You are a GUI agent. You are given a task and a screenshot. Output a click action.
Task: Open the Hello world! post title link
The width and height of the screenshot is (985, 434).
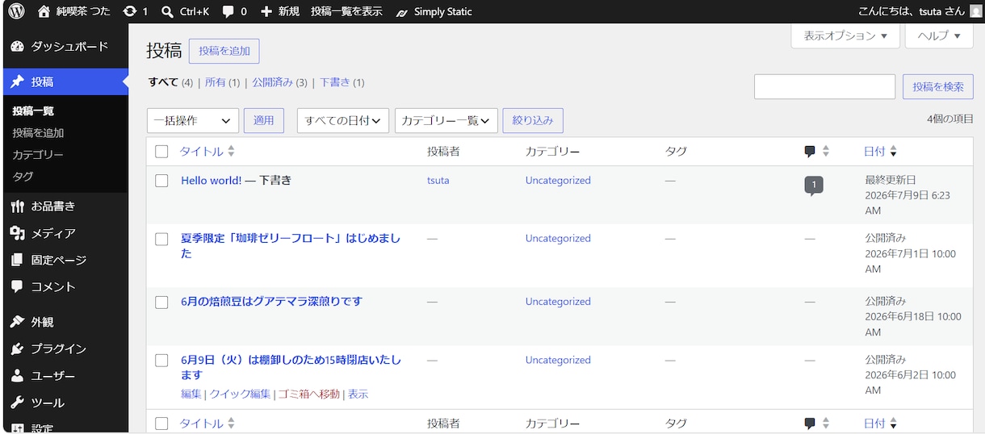click(x=212, y=181)
